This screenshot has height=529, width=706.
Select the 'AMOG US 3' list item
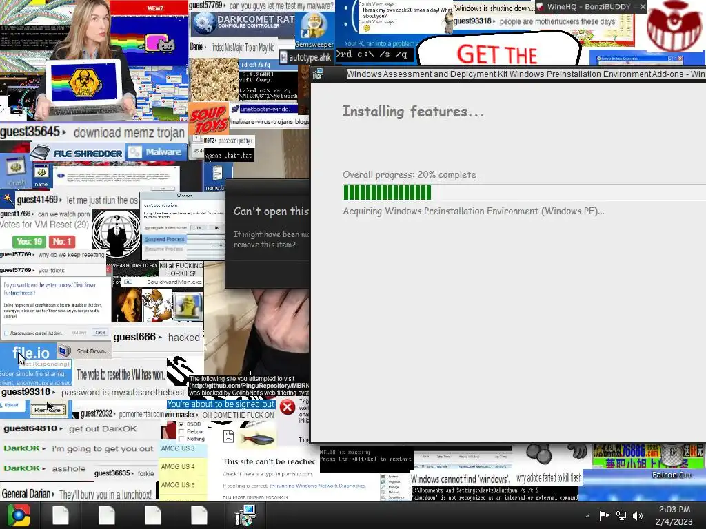pyautogui.click(x=183, y=448)
